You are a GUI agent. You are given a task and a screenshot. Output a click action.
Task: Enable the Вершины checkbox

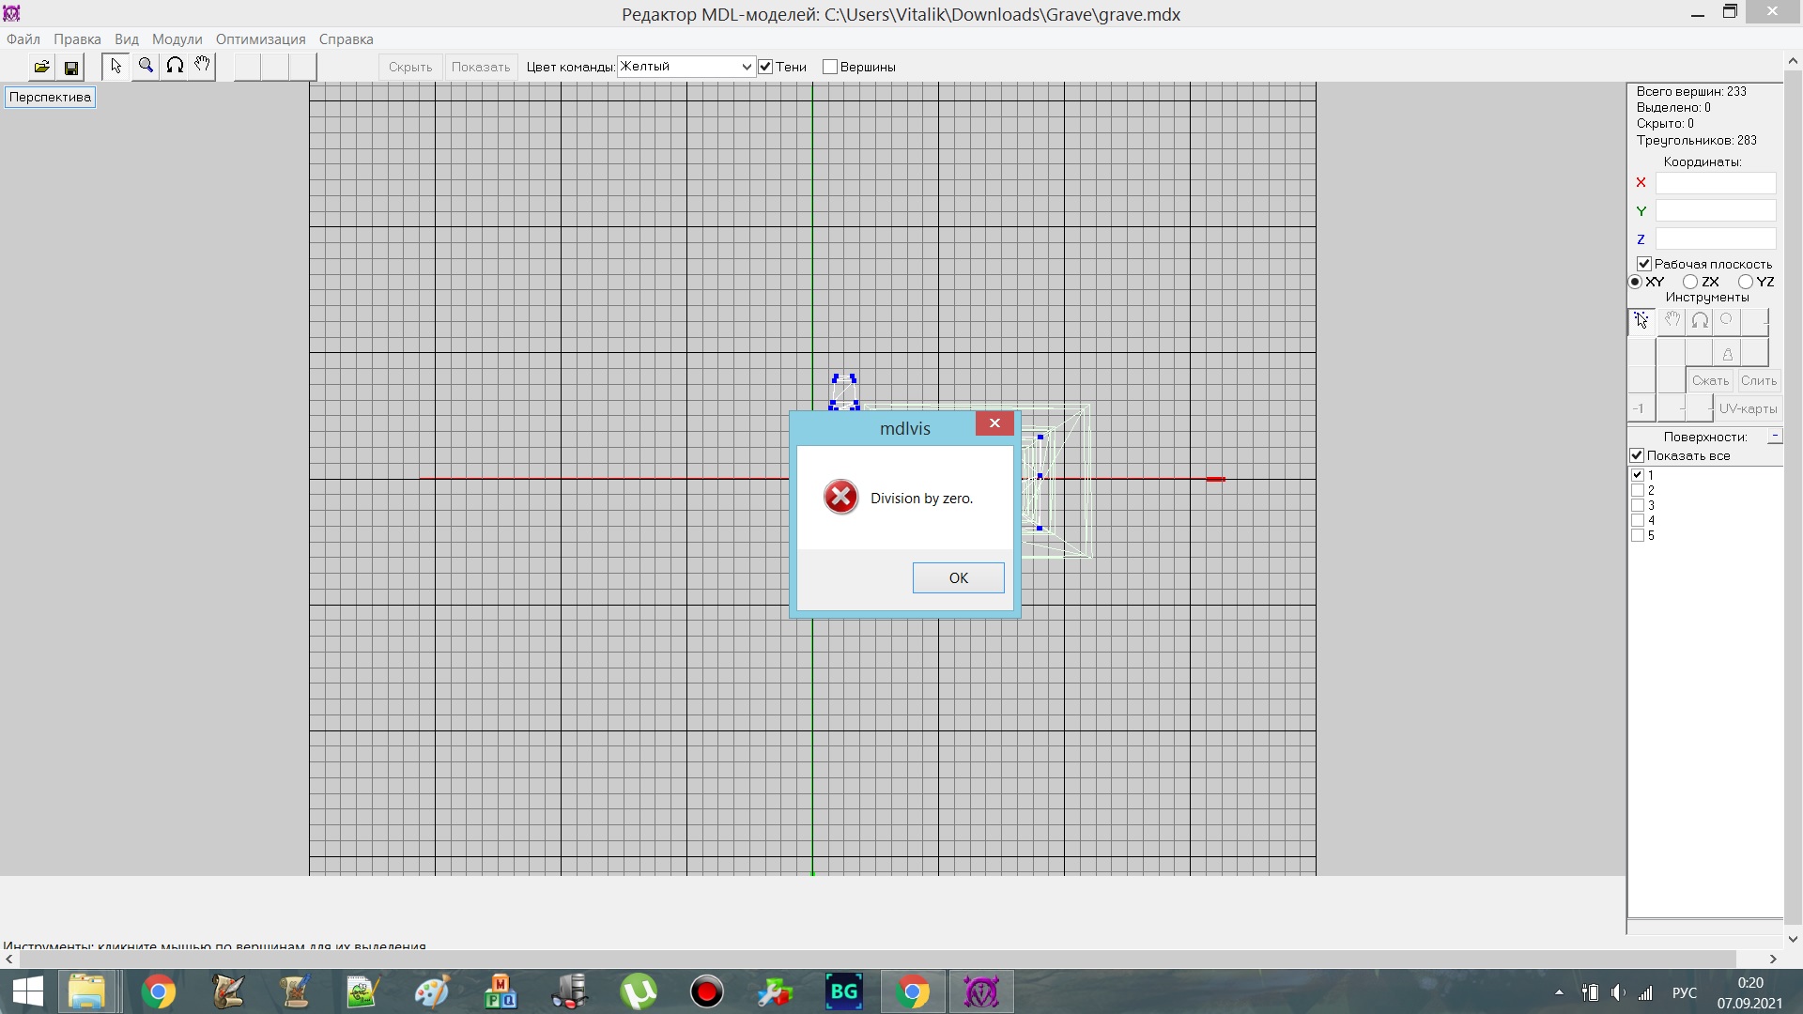tap(830, 67)
